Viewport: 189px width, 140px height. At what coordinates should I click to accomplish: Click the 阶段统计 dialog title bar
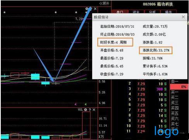pos(140,17)
